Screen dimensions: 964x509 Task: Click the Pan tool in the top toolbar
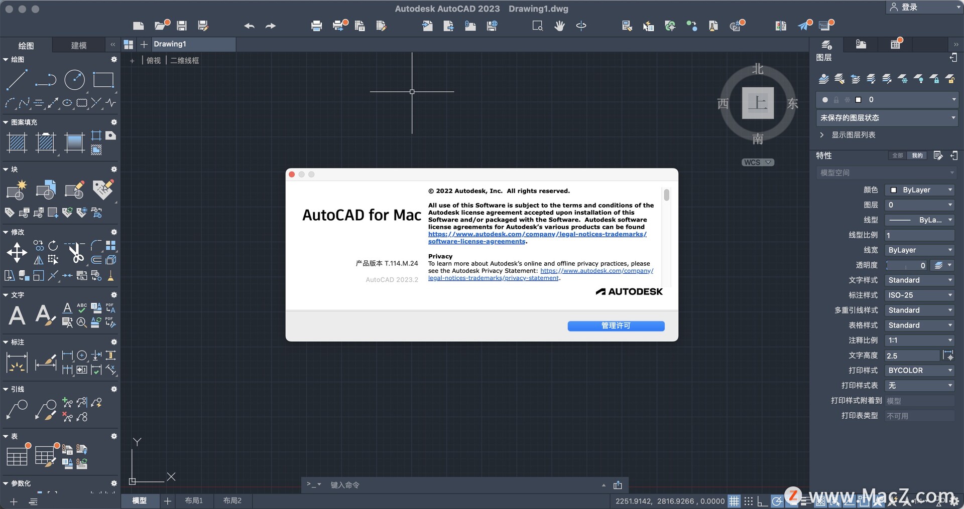tap(559, 26)
